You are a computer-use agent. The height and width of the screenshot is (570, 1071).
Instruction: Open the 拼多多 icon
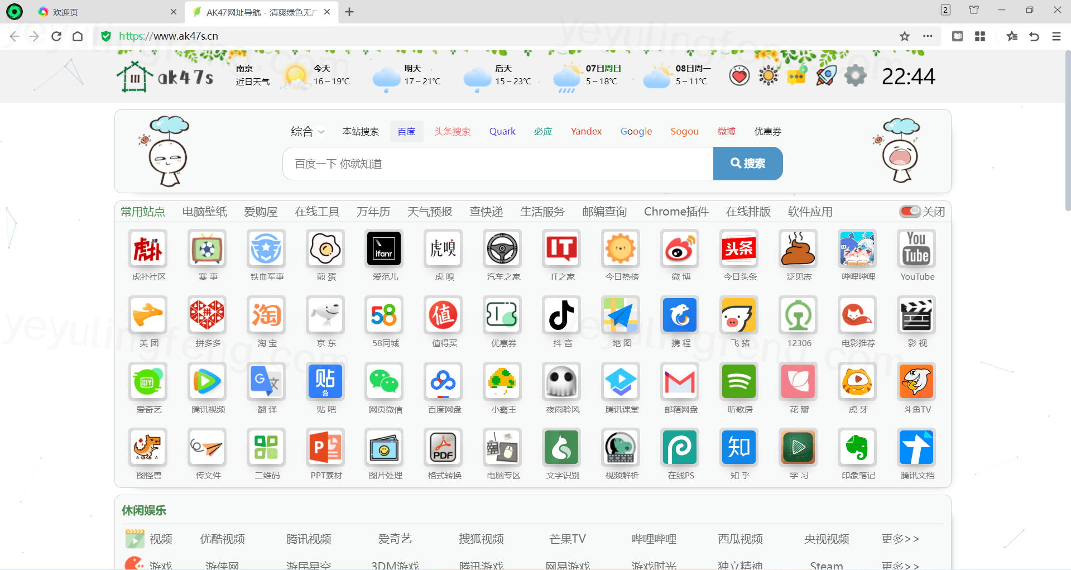[206, 315]
